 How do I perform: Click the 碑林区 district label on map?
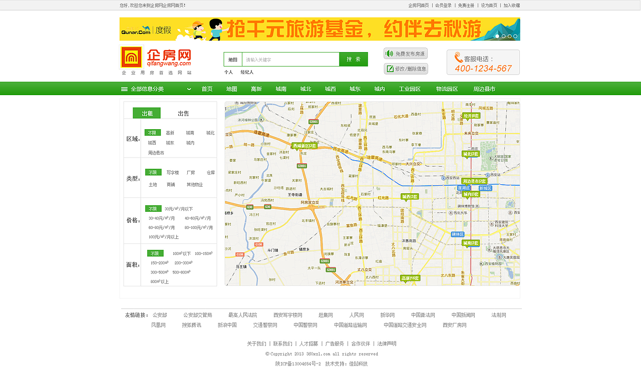458,234
